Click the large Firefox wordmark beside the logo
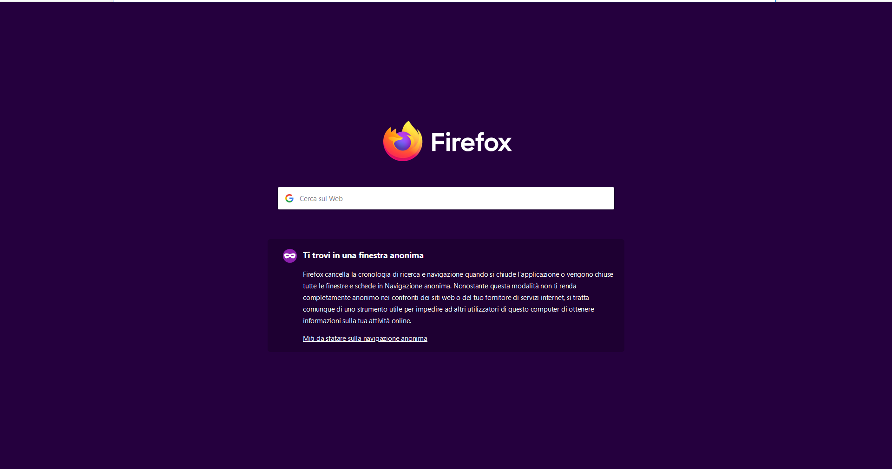Viewport: 892px width, 469px height. 471,142
